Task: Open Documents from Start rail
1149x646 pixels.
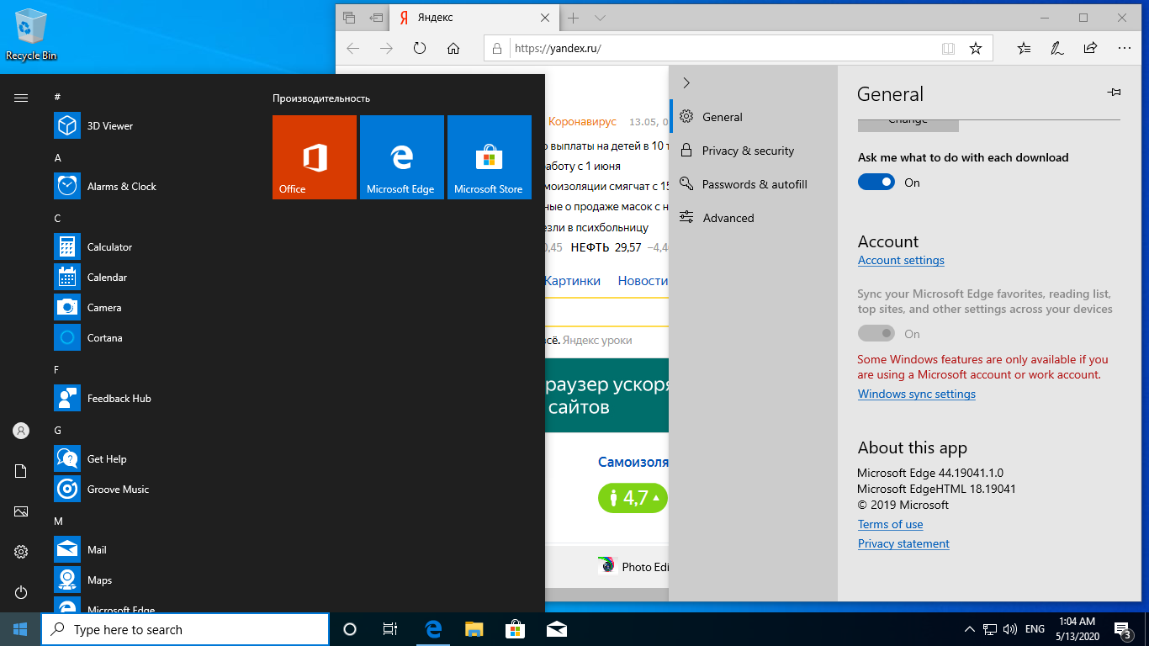Action: point(21,471)
